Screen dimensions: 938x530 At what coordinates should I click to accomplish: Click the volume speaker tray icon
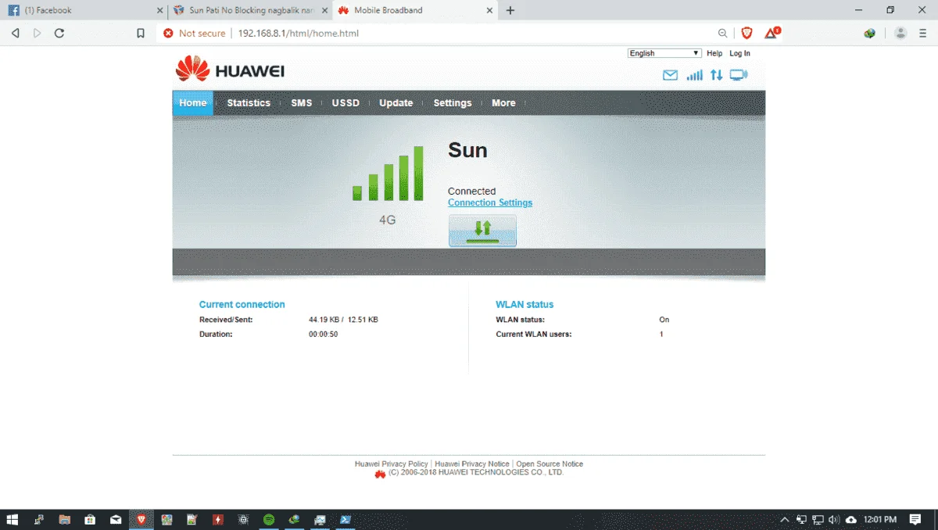tap(833, 519)
